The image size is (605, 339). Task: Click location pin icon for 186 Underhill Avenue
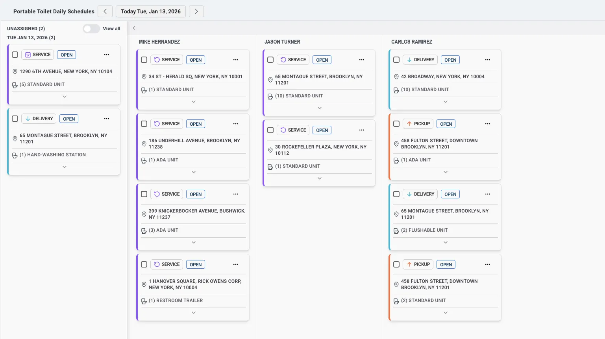tap(144, 144)
